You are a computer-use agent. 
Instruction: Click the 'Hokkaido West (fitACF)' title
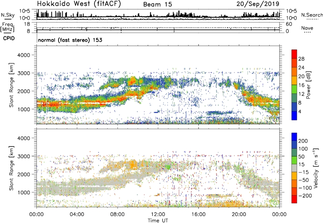click(x=79, y=4)
